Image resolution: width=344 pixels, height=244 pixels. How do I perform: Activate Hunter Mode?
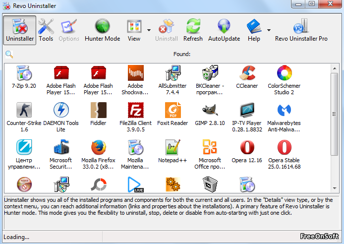pyautogui.click(x=102, y=30)
